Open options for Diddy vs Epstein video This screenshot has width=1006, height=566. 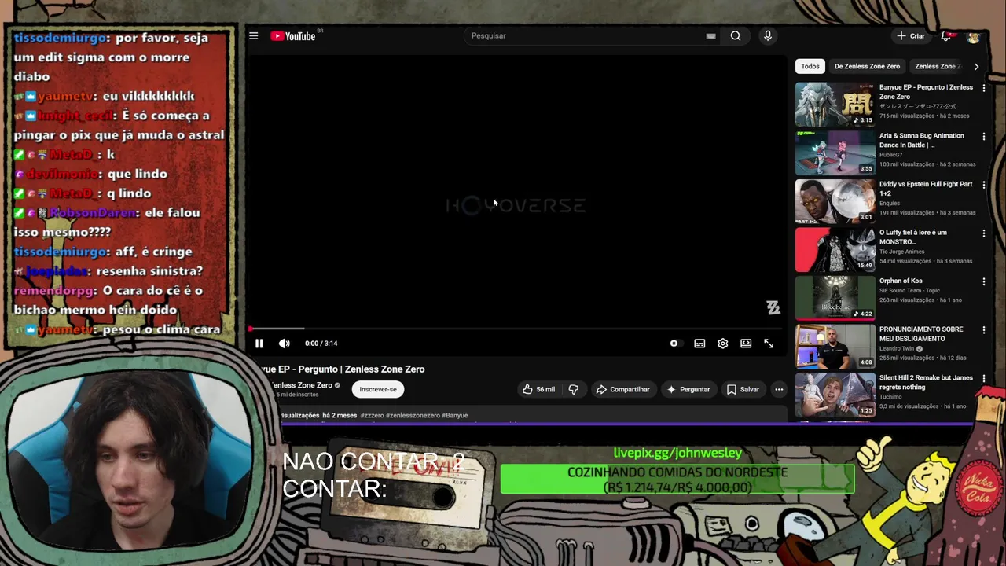(x=983, y=185)
